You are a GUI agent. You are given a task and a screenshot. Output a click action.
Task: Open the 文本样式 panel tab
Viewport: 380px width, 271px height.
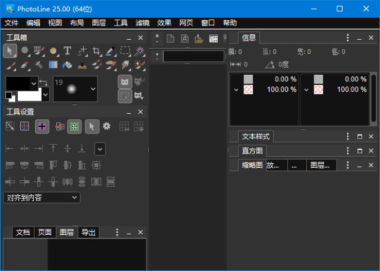coord(256,136)
